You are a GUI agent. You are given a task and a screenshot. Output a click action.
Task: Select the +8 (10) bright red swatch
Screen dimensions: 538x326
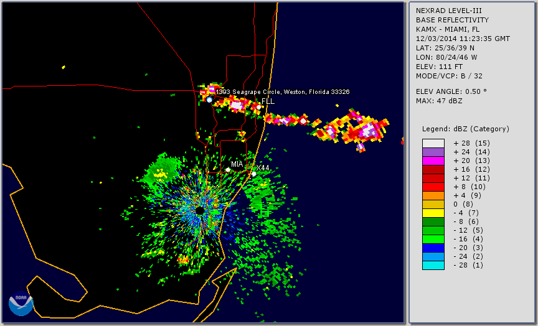(433, 187)
